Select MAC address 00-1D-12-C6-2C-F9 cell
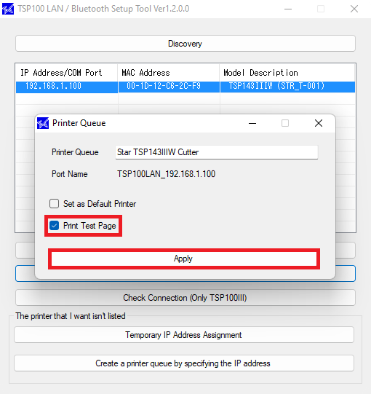The height and width of the screenshot is (394, 371). click(x=169, y=86)
